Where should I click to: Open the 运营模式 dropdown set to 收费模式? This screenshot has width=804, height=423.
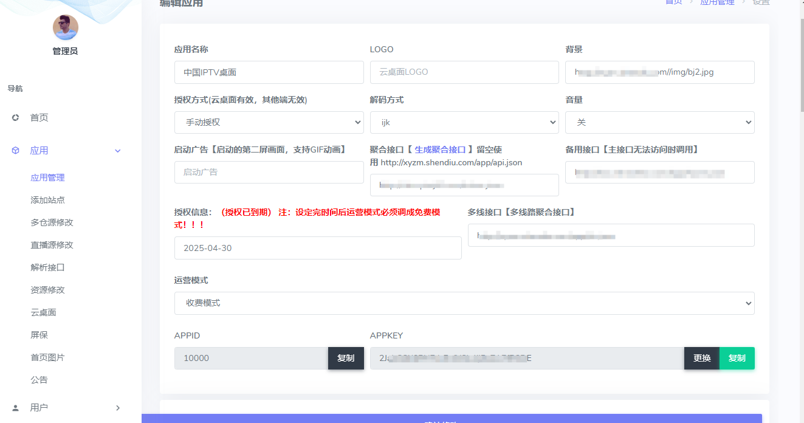tap(464, 303)
